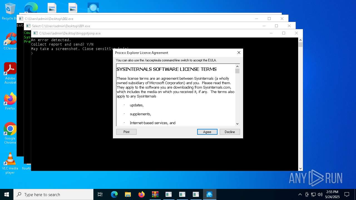356x200 pixels.
Task: Click 'Collect report and send? Y/N' console line
Action: pyautogui.click(x=62, y=44)
